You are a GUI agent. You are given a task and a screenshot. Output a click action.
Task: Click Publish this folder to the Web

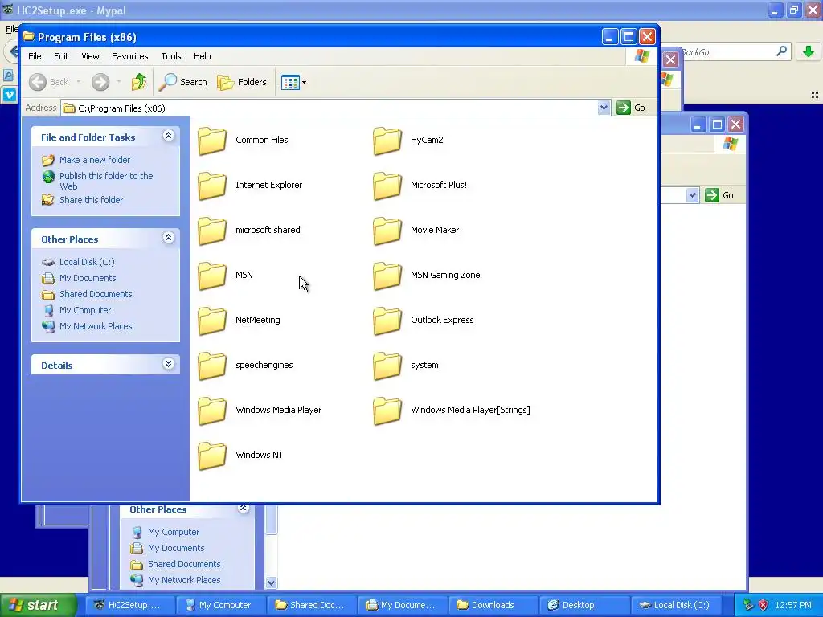pyautogui.click(x=106, y=181)
